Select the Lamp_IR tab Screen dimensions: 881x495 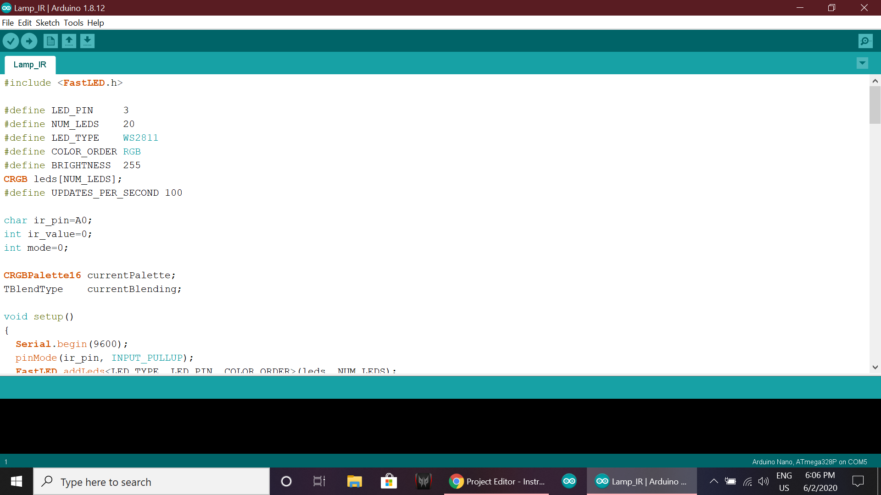tap(30, 65)
